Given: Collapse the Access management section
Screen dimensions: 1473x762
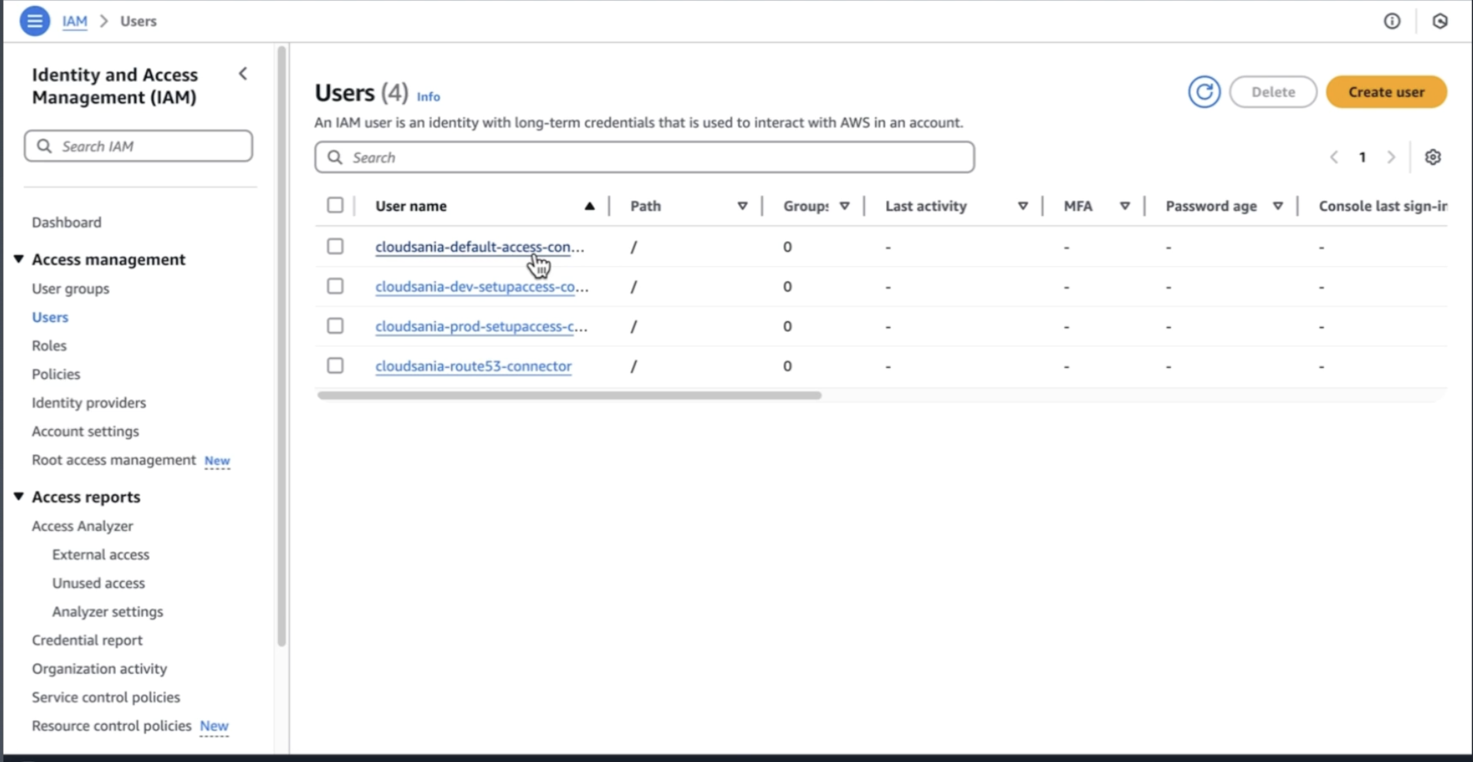Looking at the screenshot, I should [x=19, y=259].
